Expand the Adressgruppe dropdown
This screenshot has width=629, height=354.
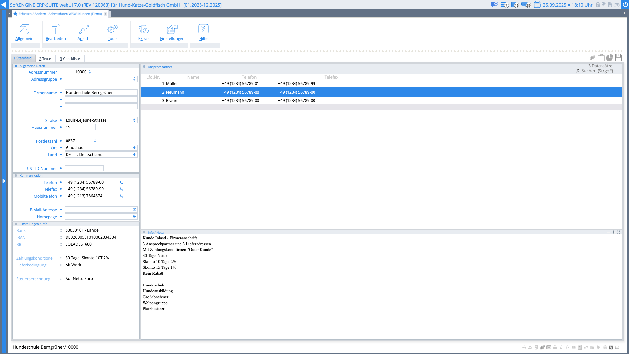134,79
